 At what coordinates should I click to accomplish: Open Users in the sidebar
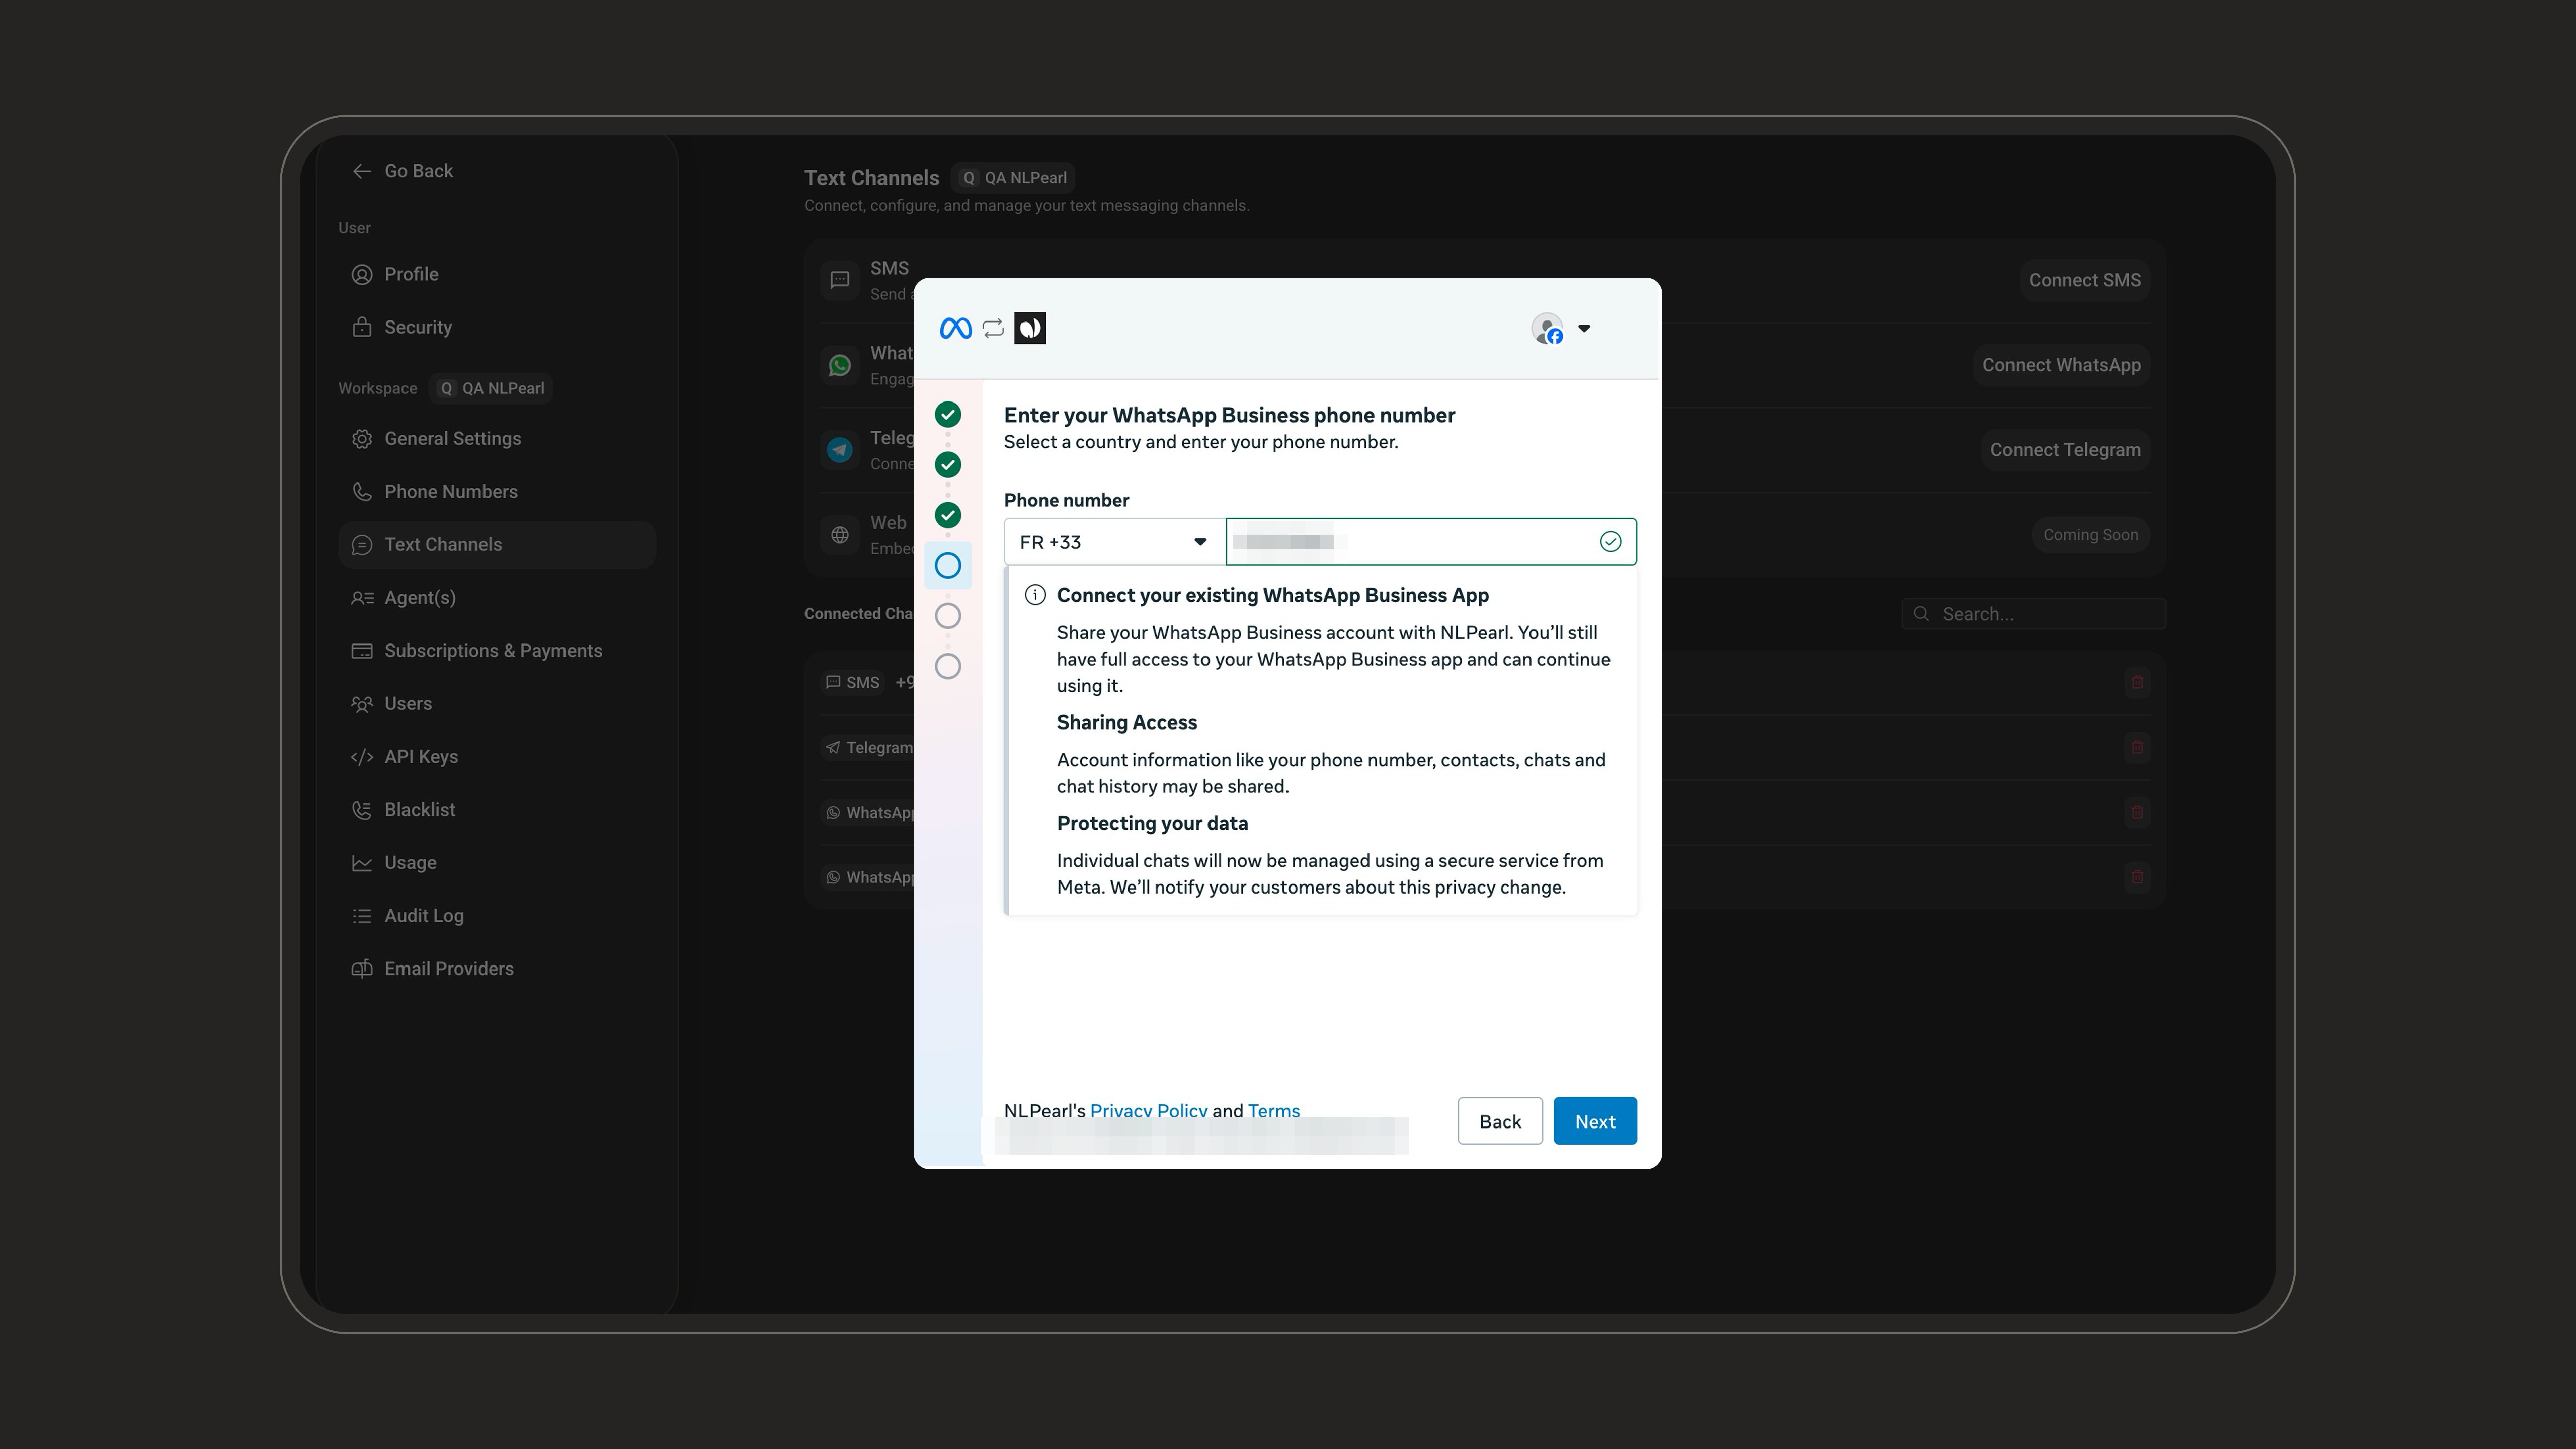coord(496,703)
